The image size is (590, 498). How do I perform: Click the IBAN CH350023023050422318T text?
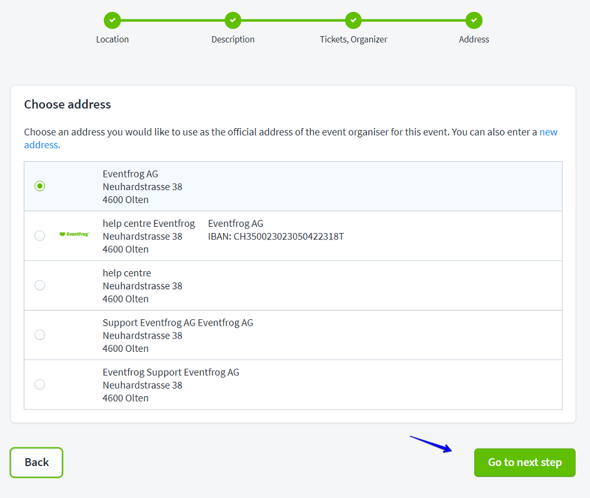click(x=276, y=236)
